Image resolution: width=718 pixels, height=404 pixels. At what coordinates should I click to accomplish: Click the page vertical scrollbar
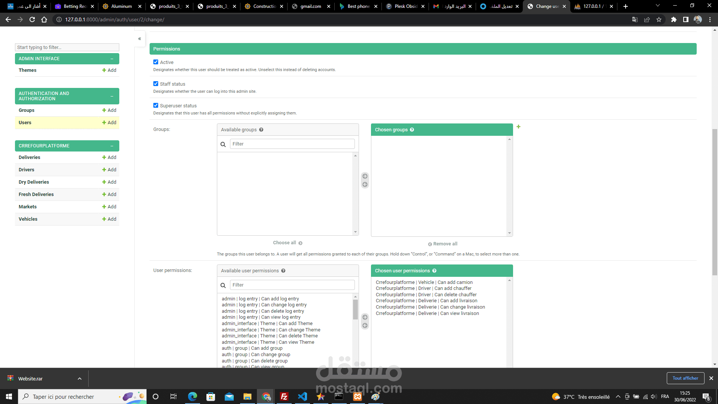715,202
